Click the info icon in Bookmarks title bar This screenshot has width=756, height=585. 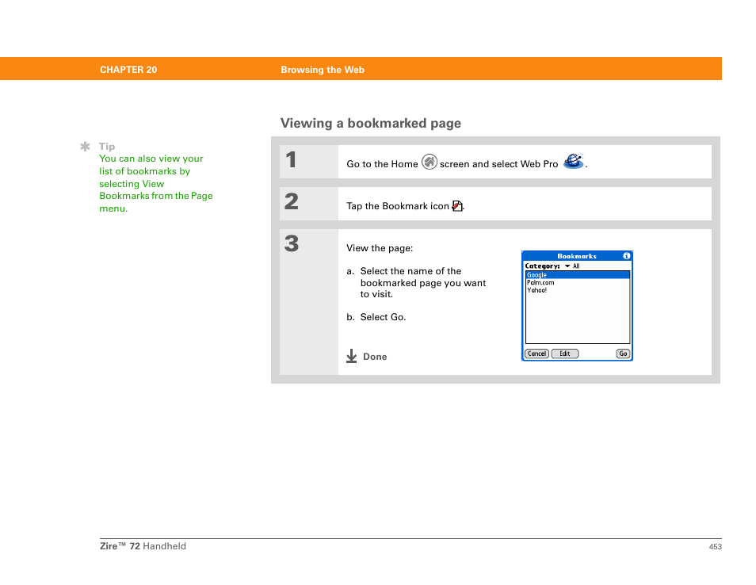coord(626,256)
